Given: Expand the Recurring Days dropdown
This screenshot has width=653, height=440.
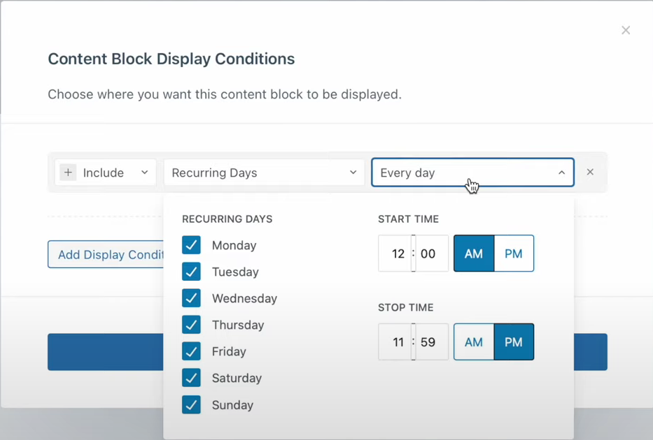Looking at the screenshot, I should pyautogui.click(x=264, y=173).
